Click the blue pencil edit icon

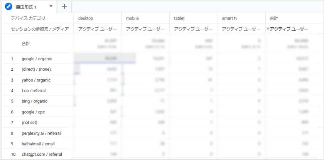pos(8,7)
